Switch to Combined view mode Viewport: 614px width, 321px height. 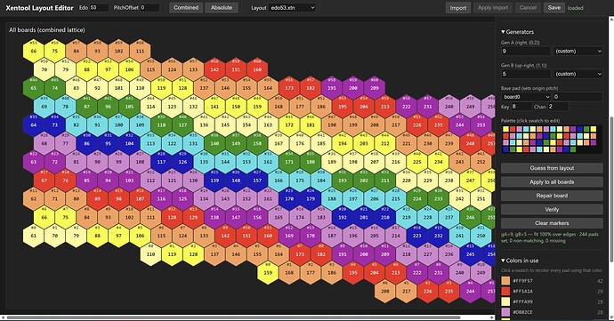[x=186, y=7]
